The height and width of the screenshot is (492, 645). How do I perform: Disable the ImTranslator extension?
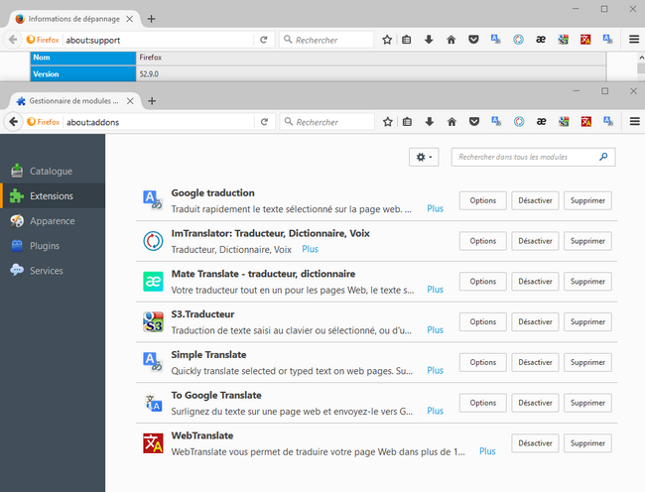pyautogui.click(x=535, y=241)
